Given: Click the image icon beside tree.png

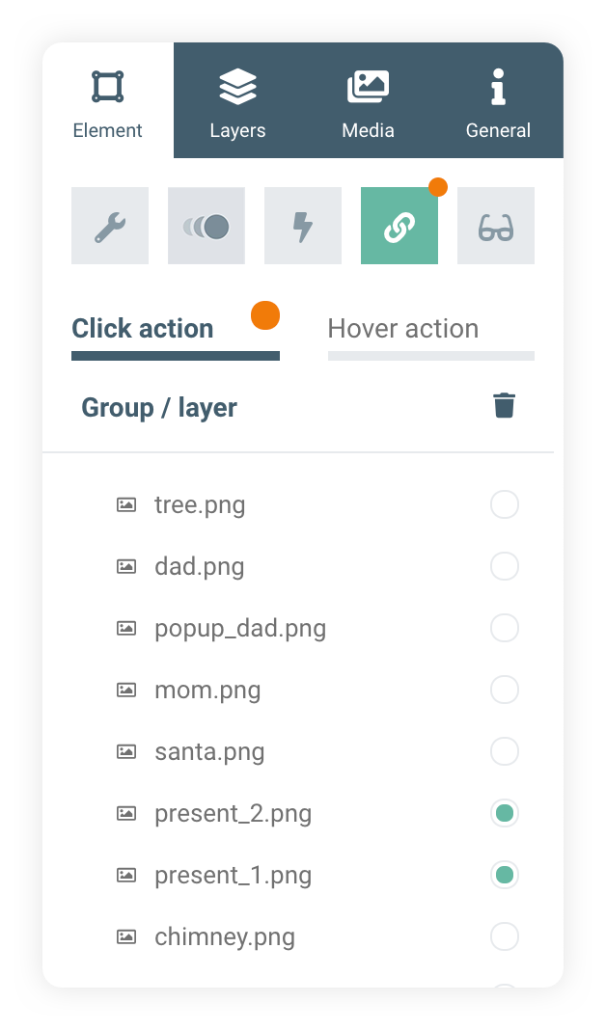Looking at the screenshot, I should click(126, 504).
